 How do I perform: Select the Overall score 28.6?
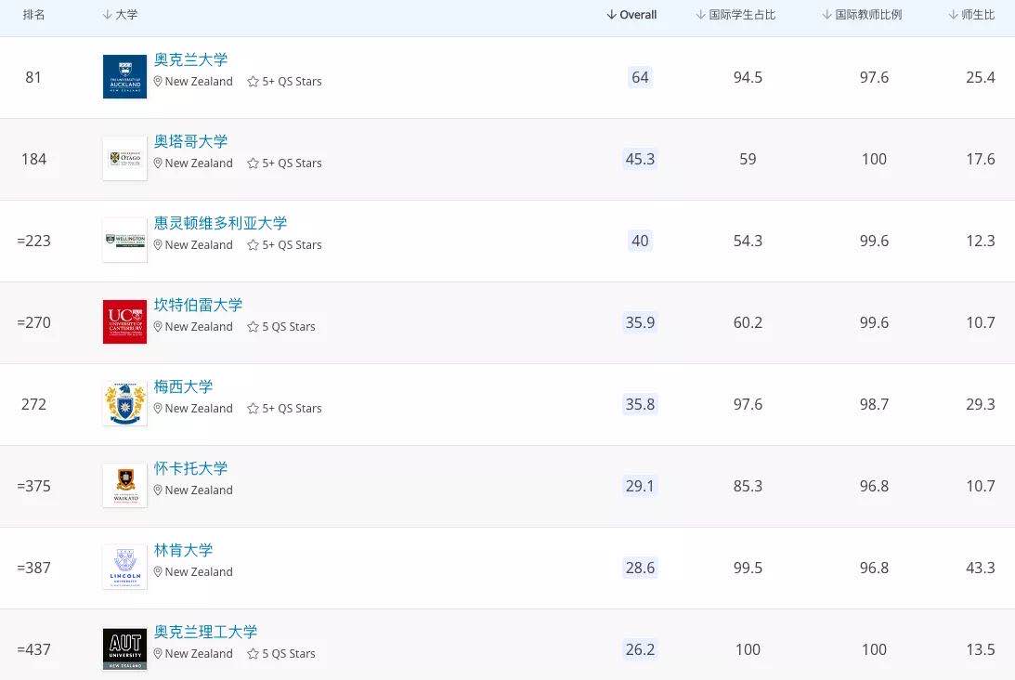coord(640,568)
